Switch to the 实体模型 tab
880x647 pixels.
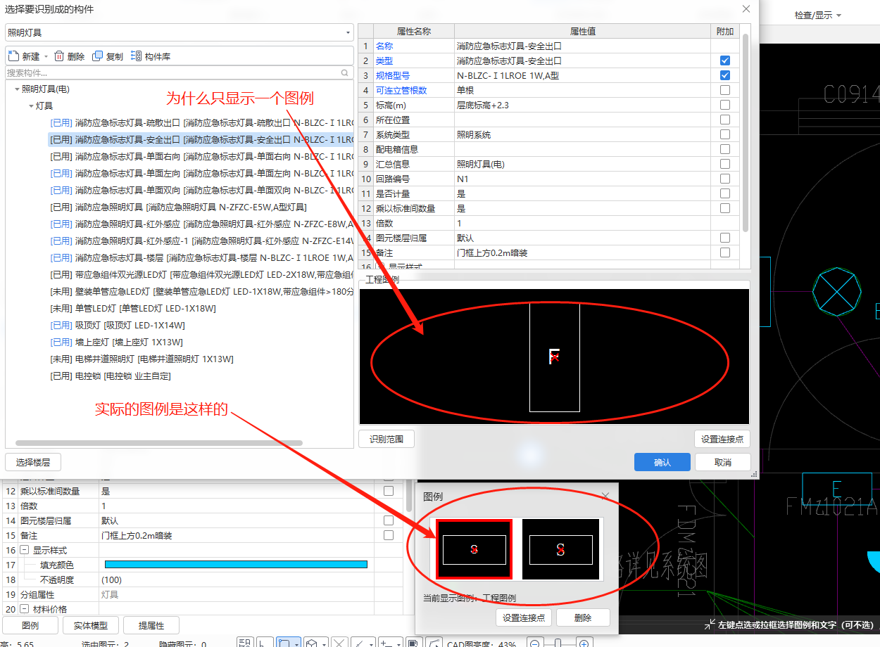(91, 625)
